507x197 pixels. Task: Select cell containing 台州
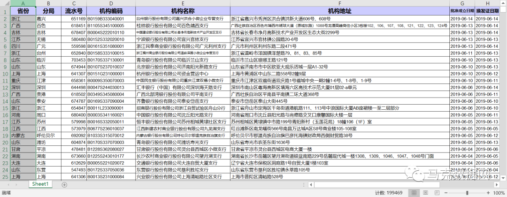pos(48,53)
